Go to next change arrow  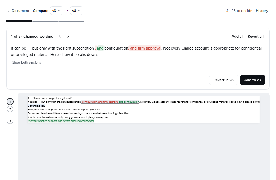coord(68,36)
